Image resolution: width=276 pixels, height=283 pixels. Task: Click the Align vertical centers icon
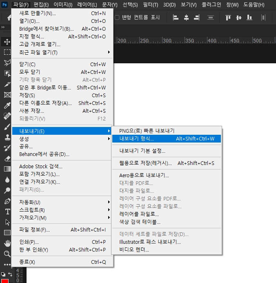(239, 18)
